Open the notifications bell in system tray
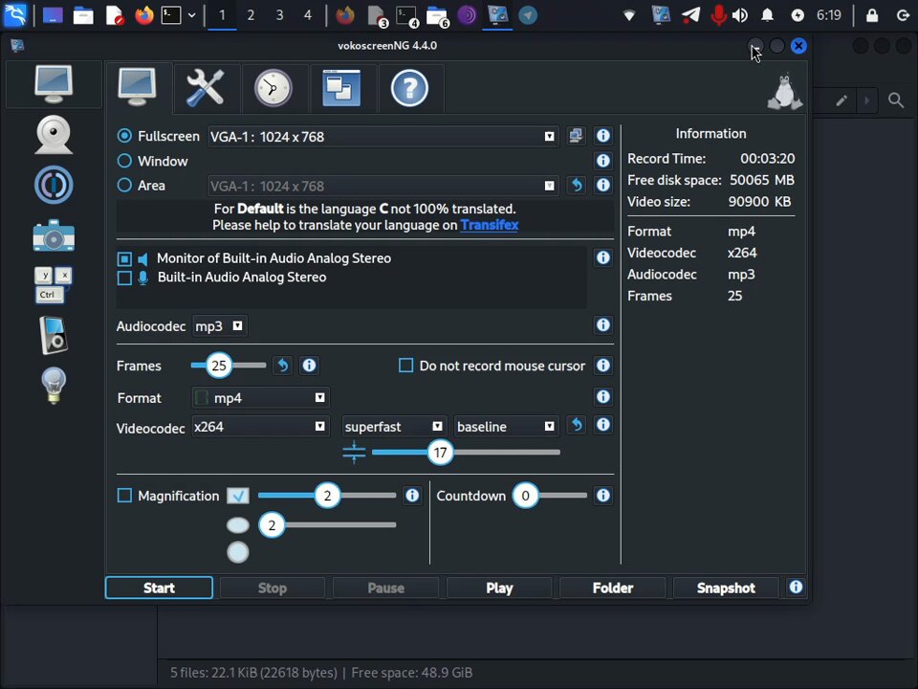This screenshot has width=918, height=689. point(767,15)
